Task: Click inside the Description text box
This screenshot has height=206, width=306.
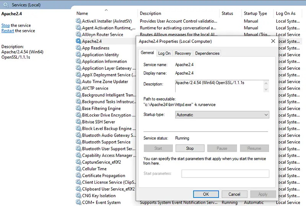Action: (220, 86)
